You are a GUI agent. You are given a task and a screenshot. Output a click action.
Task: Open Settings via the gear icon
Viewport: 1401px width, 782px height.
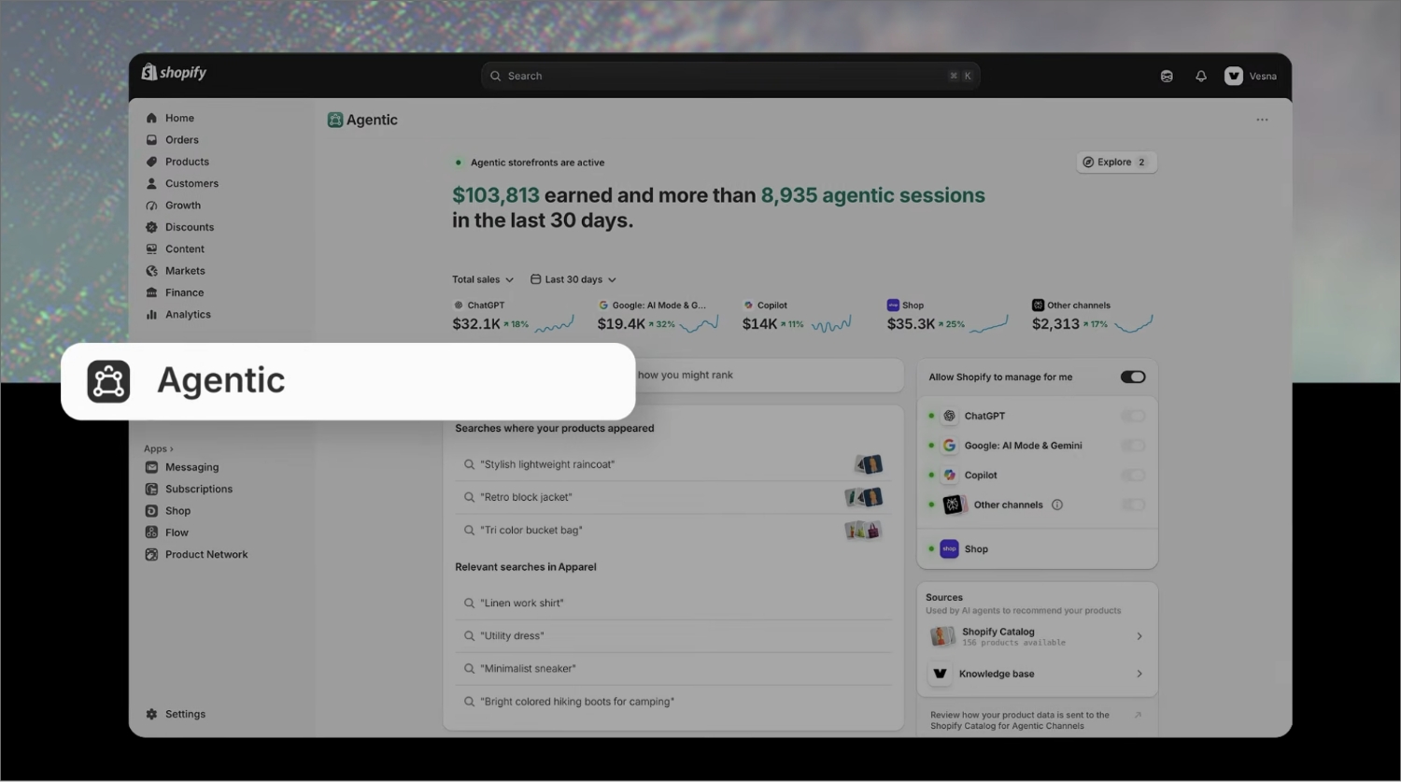tap(151, 714)
